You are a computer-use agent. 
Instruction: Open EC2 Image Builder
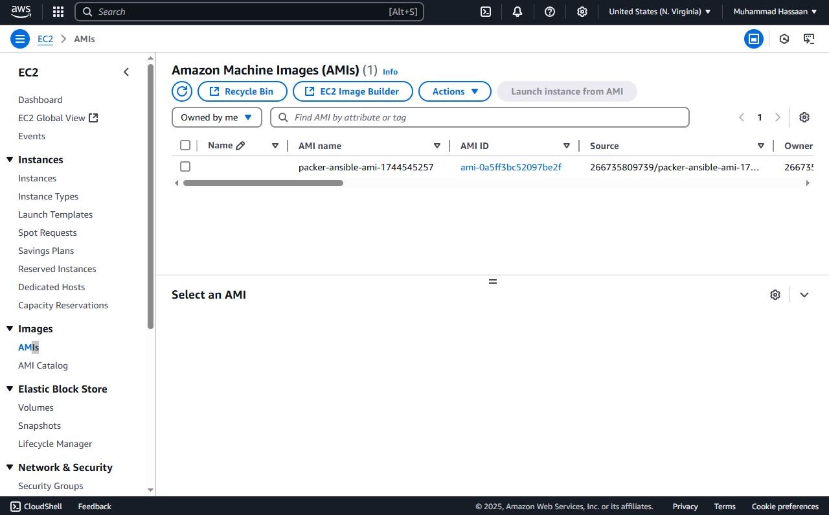pyautogui.click(x=353, y=91)
